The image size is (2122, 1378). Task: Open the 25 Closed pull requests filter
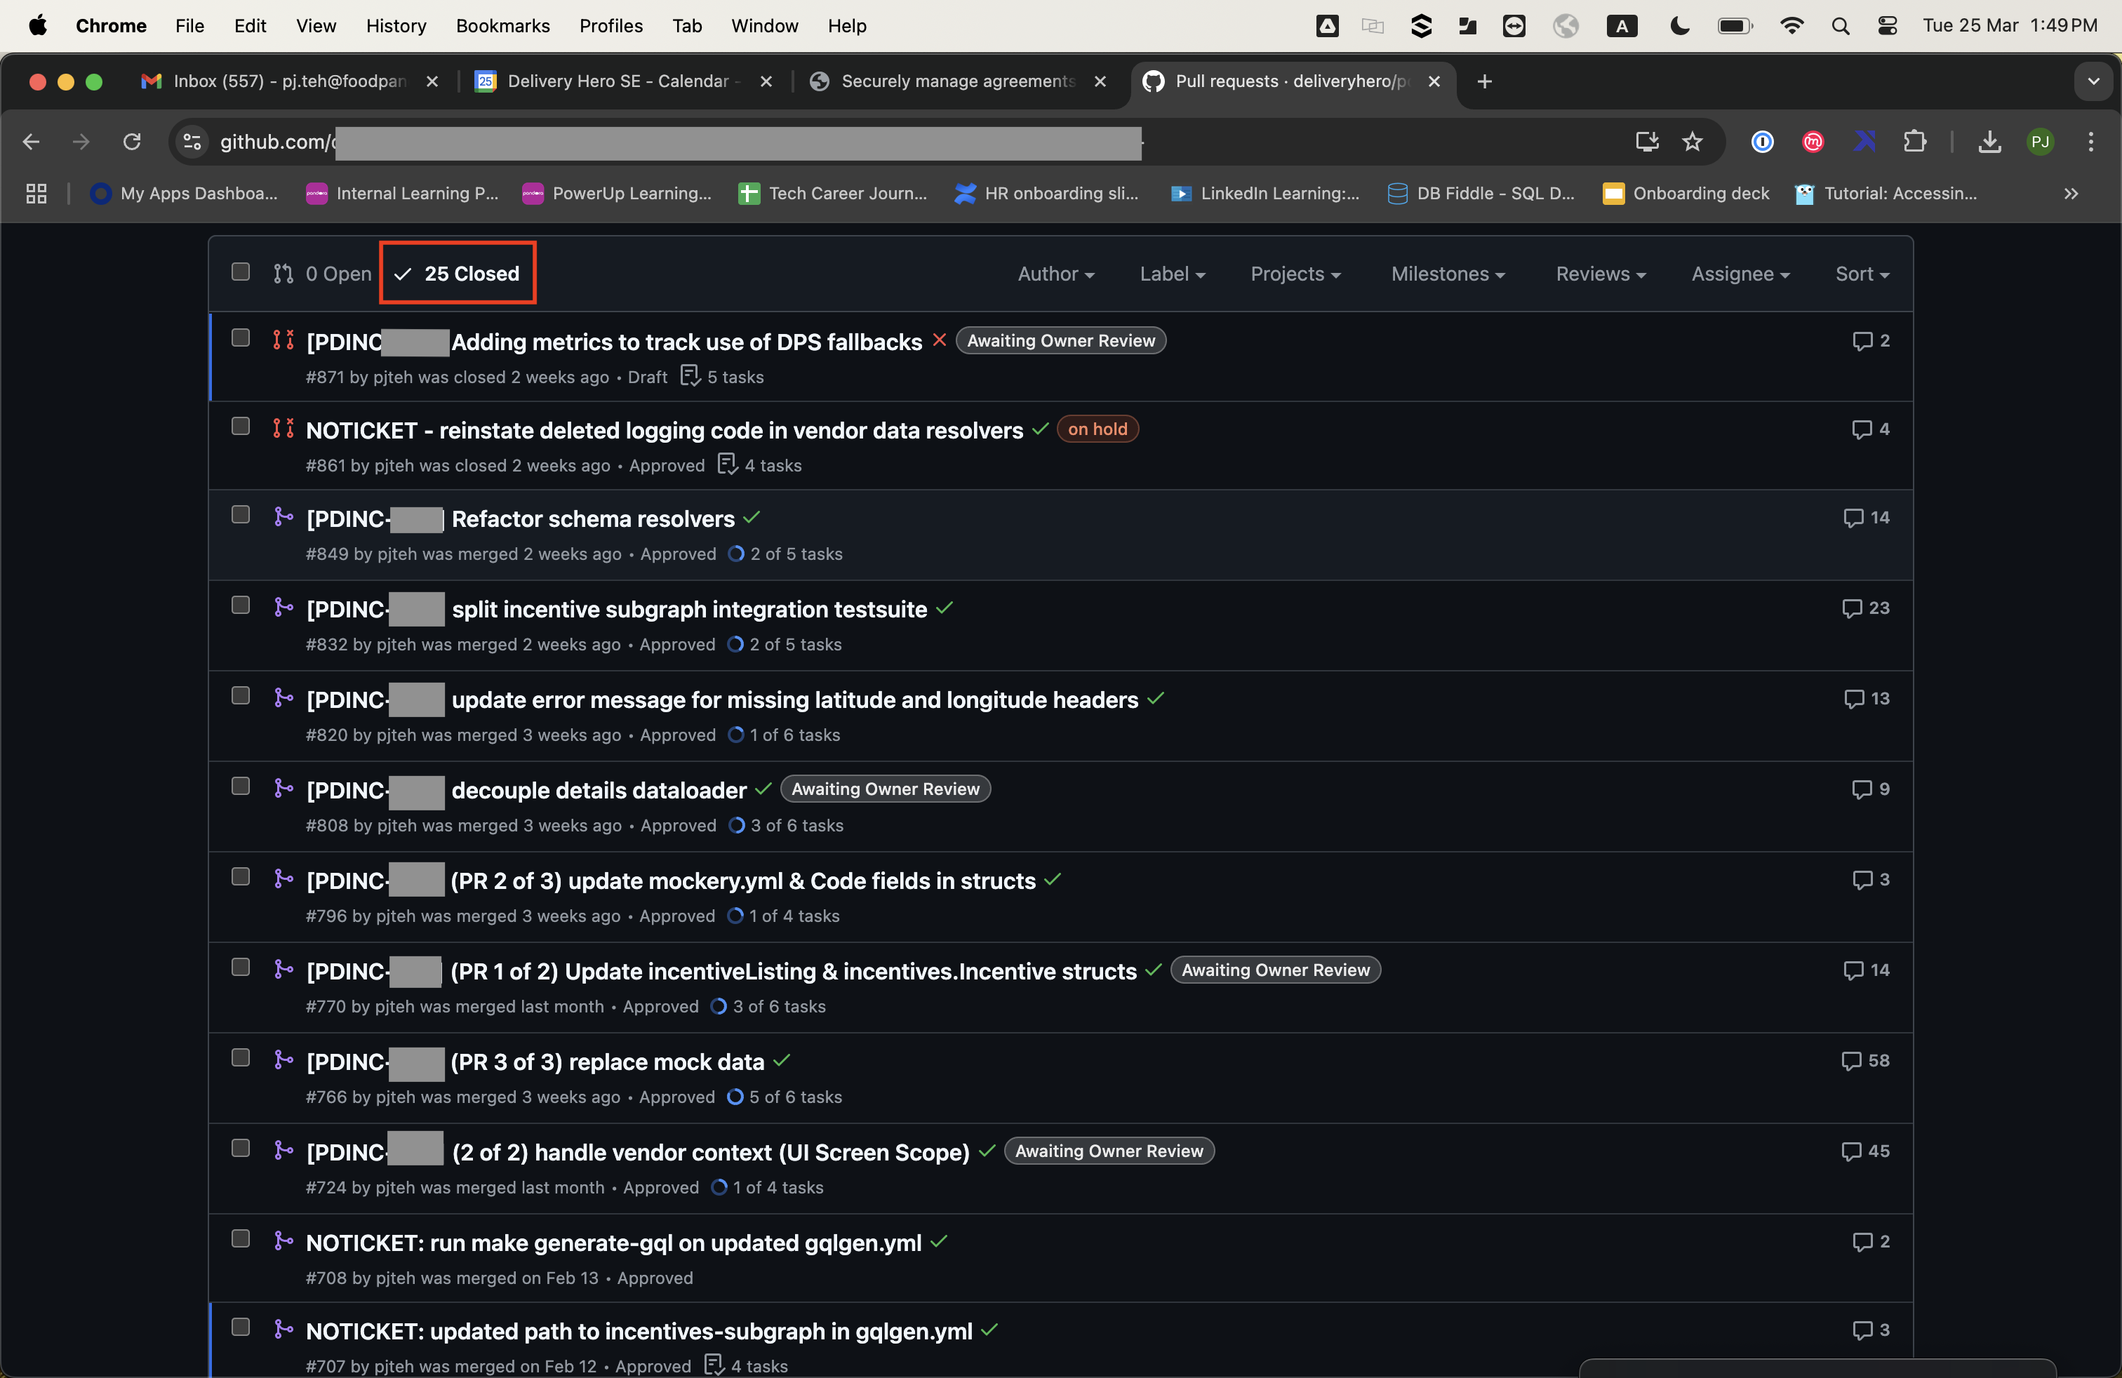(x=458, y=273)
